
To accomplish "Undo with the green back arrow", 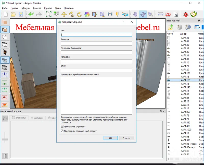I will tap(31, 14).
